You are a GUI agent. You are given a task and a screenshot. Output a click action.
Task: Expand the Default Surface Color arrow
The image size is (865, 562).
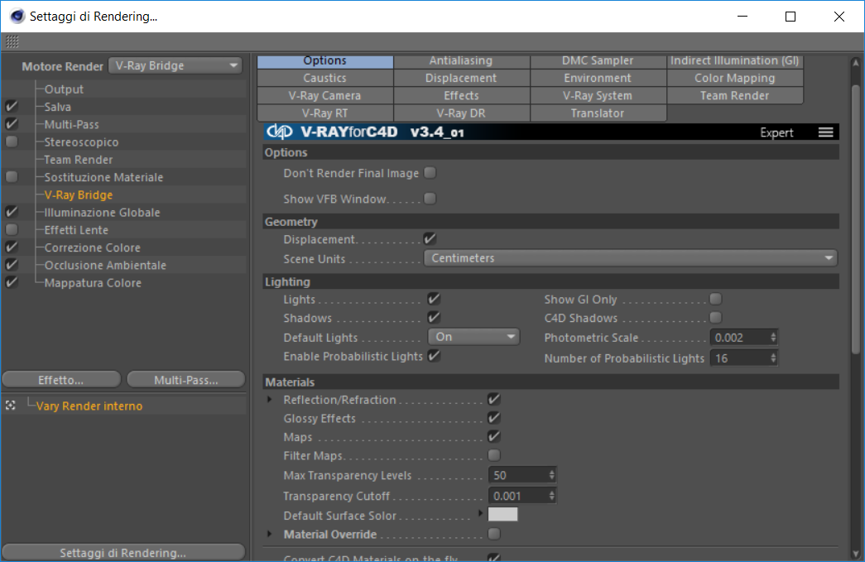tap(480, 513)
